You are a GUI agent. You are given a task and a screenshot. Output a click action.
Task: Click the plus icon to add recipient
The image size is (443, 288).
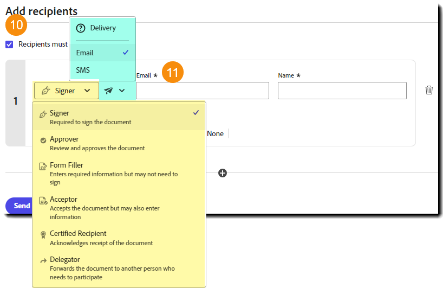click(x=223, y=173)
